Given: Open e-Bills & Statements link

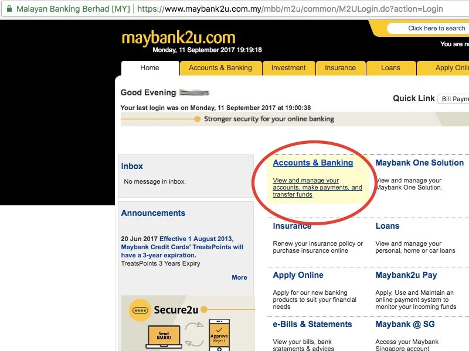Looking at the screenshot, I should (x=312, y=325).
